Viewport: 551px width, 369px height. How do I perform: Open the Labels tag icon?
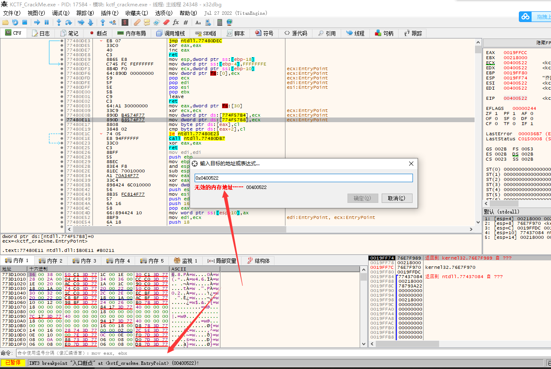click(x=157, y=22)
